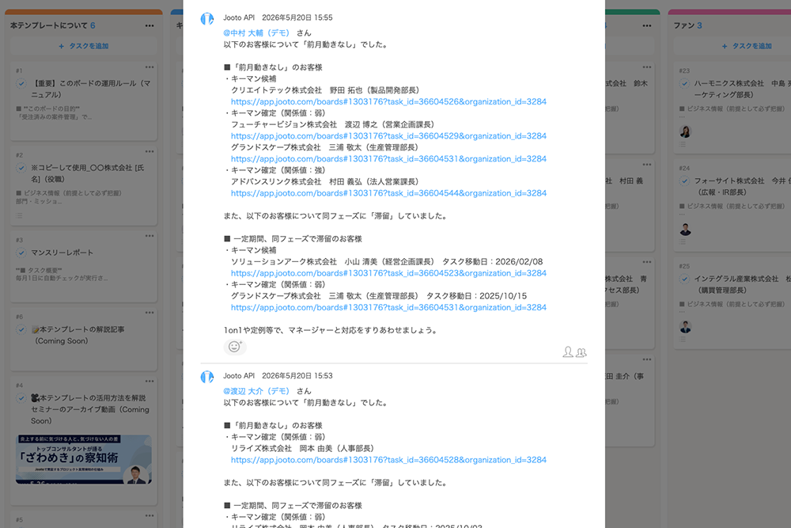Open link with task_id=36604528

pos(388,460)
